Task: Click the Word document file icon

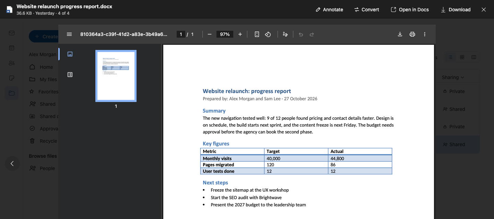Action: 9,10
